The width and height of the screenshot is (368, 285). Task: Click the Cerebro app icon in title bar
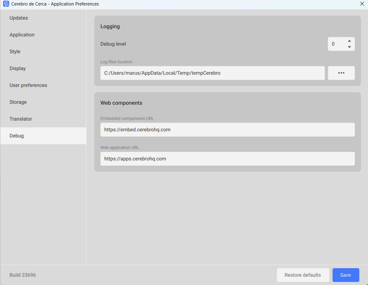coord(6,4)
